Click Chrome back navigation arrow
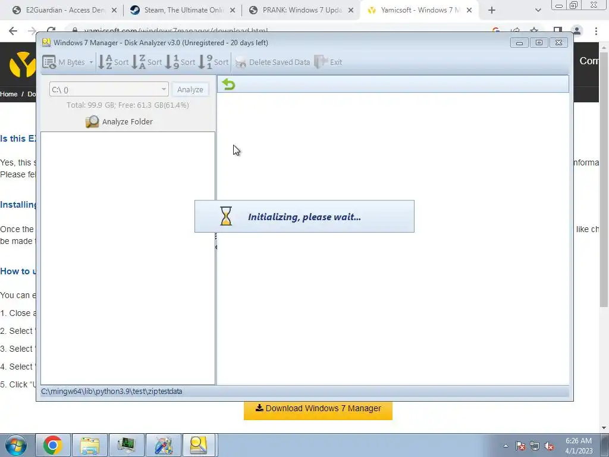 point(13,31)
